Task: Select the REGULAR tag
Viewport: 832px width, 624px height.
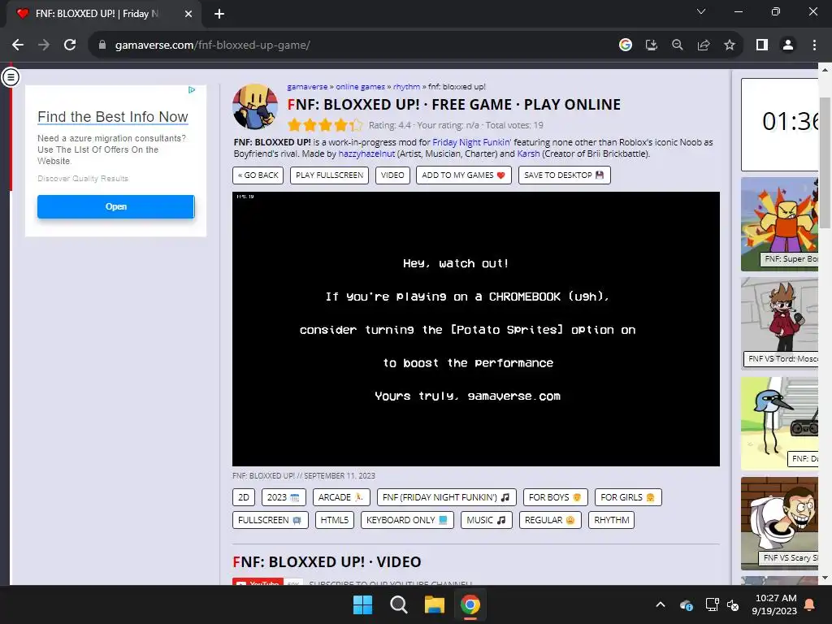Action: pos(550,520)
